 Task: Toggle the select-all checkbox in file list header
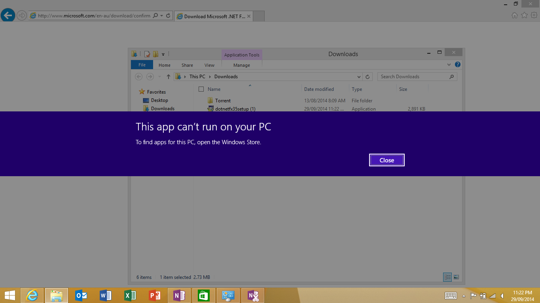[x=201, y=89]
